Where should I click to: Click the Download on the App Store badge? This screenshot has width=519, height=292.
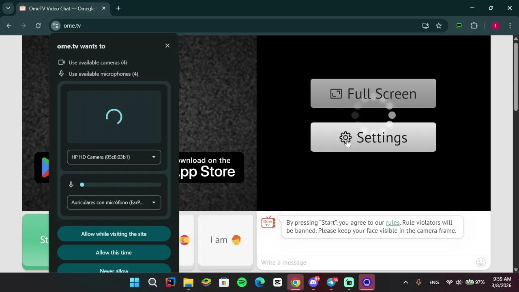(x=211, y=167)
